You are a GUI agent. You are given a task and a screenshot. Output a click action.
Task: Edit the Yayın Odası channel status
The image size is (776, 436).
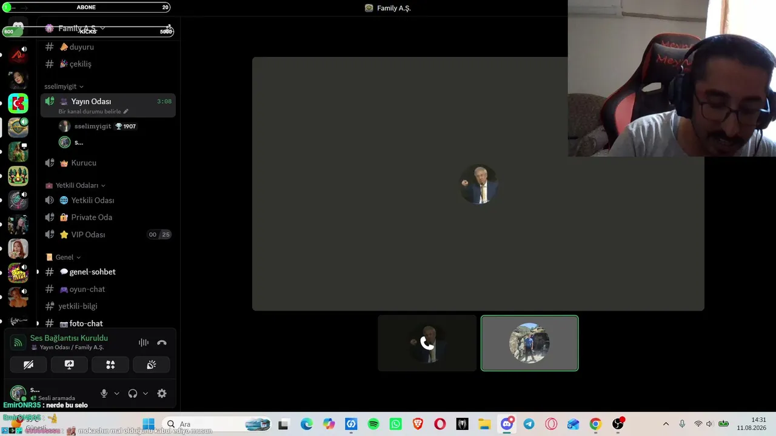pos(126,111)
